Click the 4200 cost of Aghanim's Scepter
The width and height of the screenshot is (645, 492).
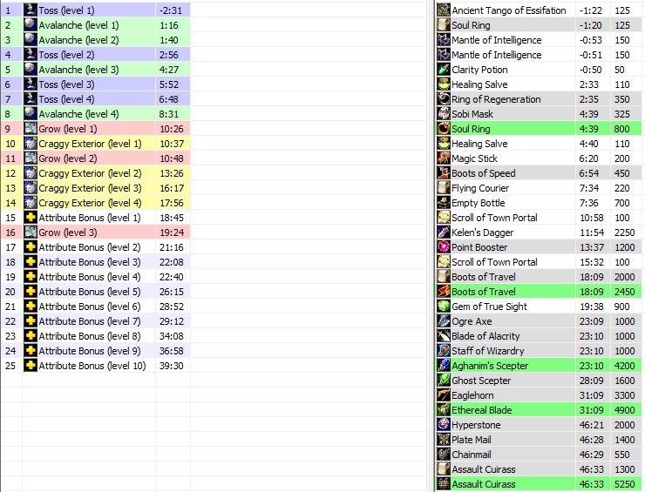click(x=624, y=366)
